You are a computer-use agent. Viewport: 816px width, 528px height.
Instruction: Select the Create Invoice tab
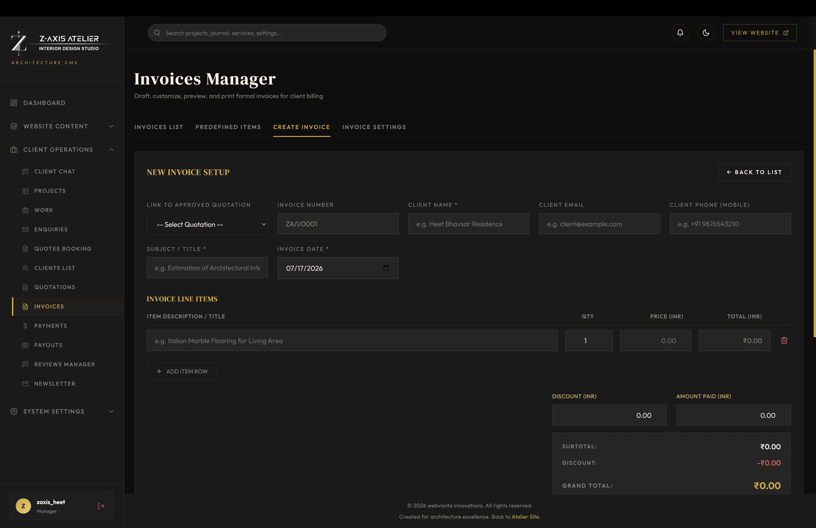(x=301, y=127)
